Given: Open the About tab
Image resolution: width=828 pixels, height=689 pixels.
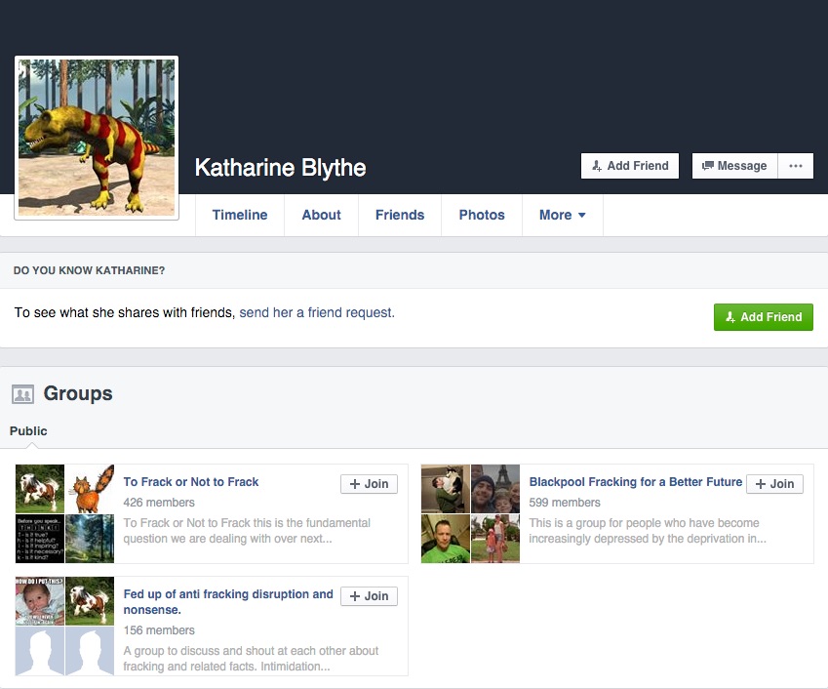Looking at the screenshot, I should (x=321, y=215).
